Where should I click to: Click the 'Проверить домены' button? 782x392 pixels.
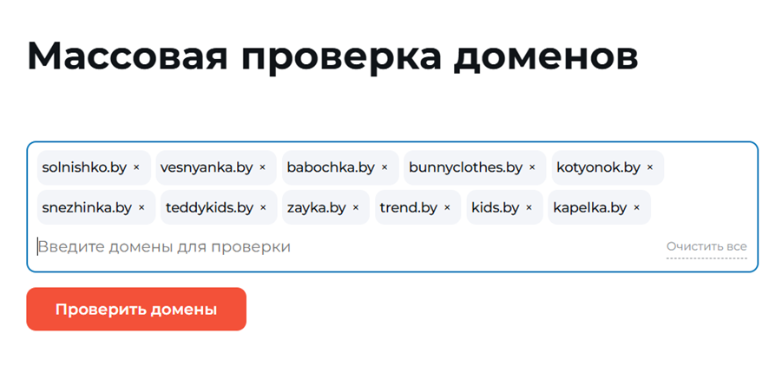pyautogui.click(x=136, y=310)
